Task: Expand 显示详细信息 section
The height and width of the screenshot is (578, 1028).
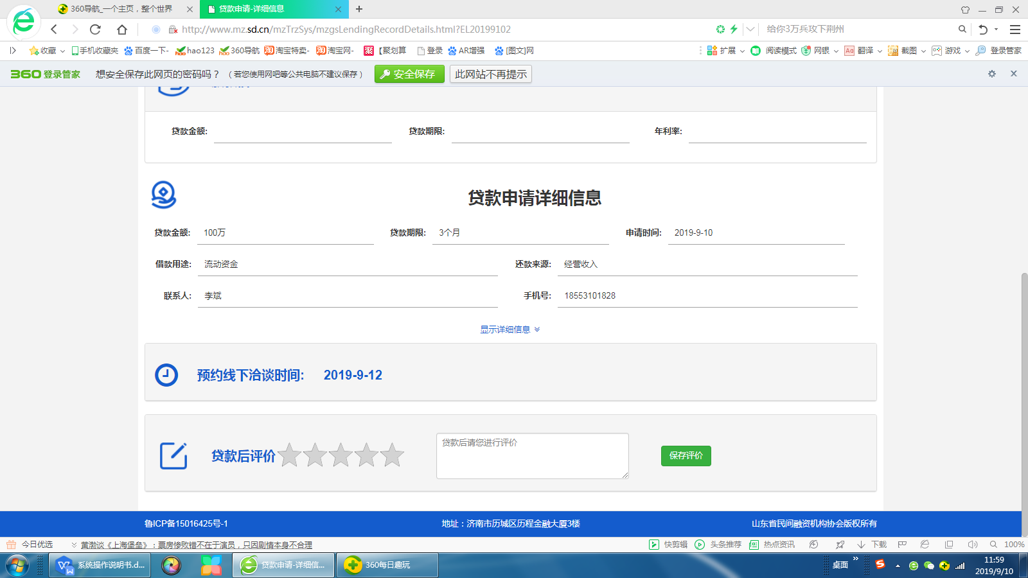Action: pyautogui.click(x=510, y=329)
